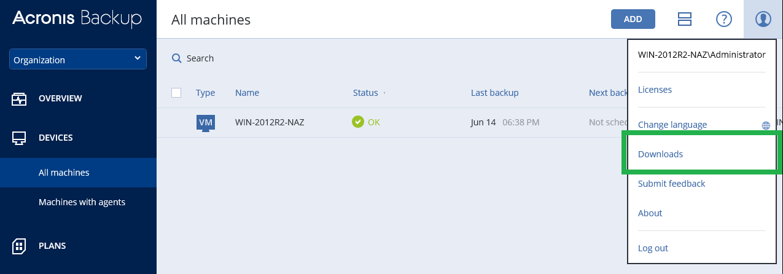Open the Overview section icon
Viewport: 783px width, 274px height.
(19, 99)
